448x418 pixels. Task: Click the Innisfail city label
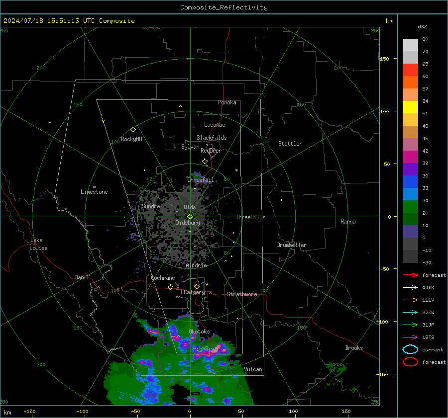coord(201,180)
